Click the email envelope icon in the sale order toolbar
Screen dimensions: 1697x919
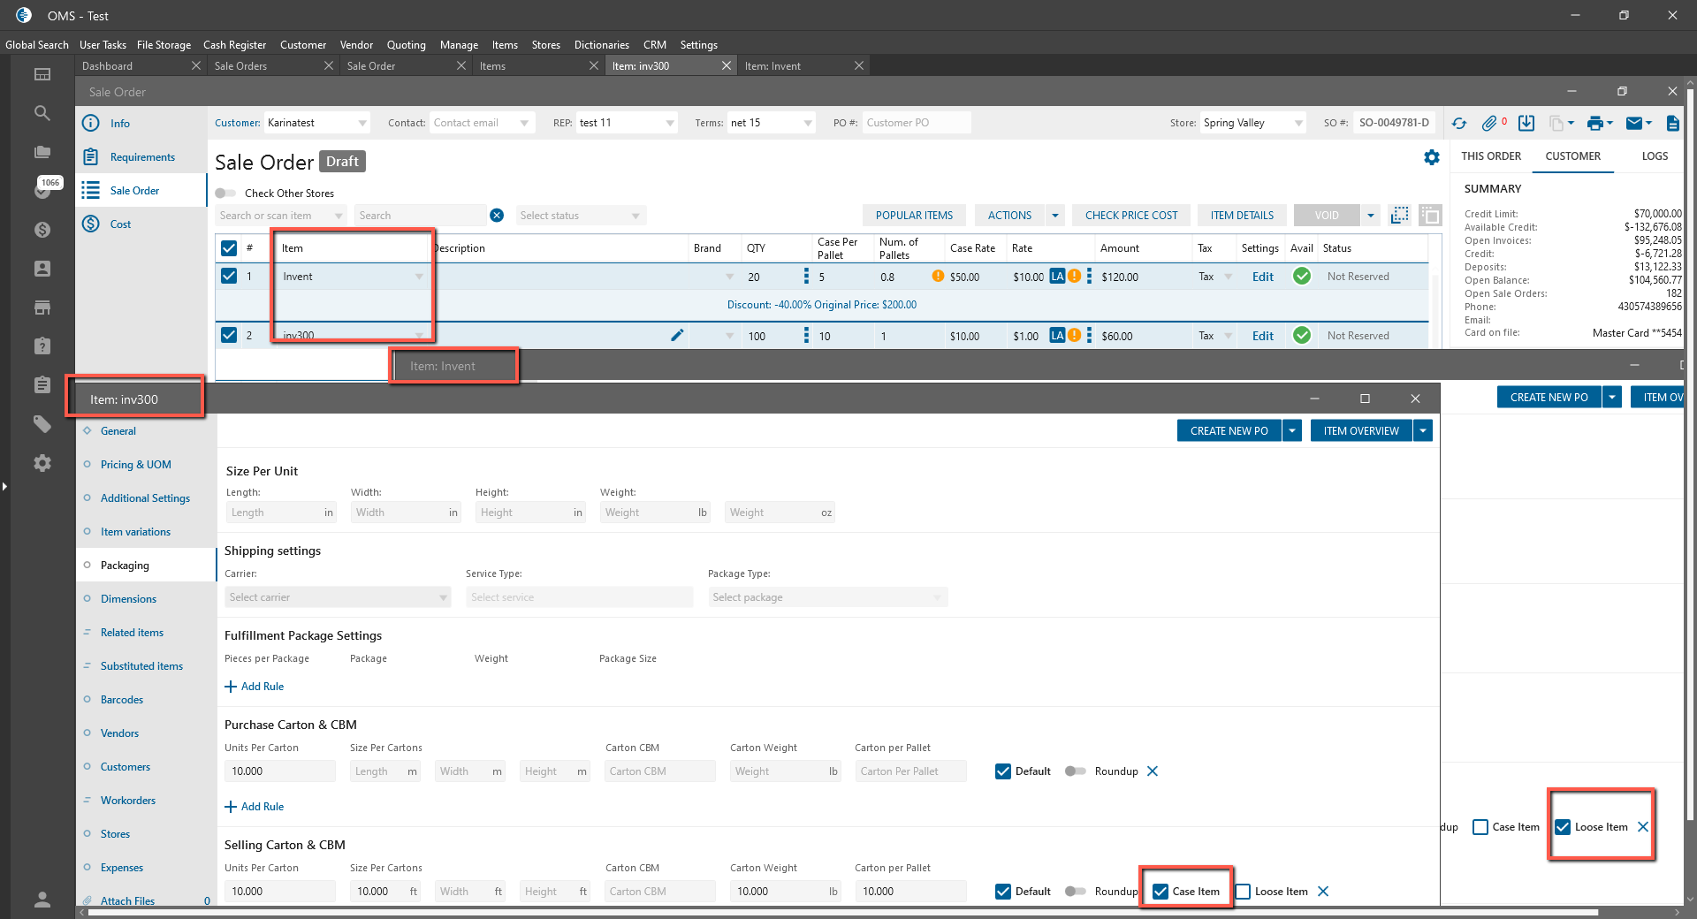pos(1634,124)
